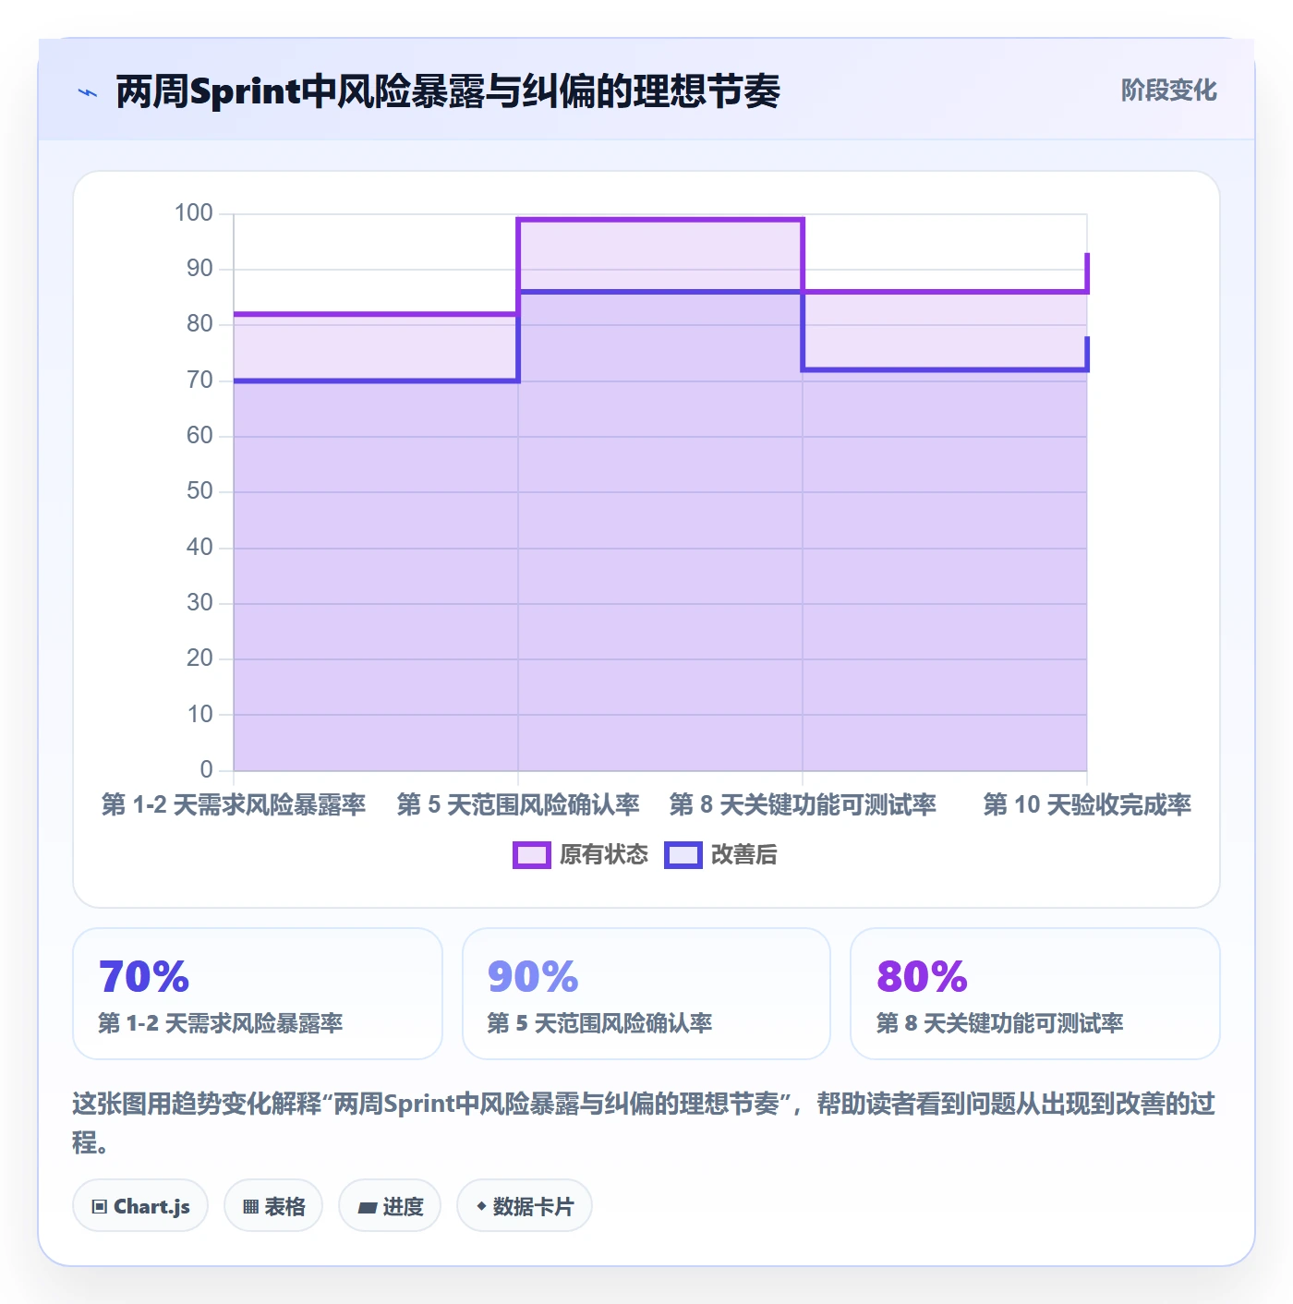
Task: Open the 90% 范围风险确认率 data card
Action: pyautogui.click(x=646, y=994)
